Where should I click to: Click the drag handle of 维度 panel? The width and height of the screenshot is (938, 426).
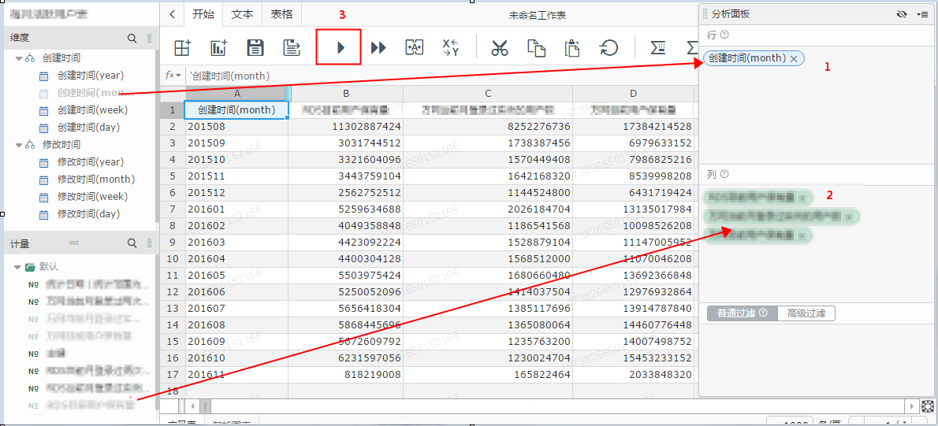pos(150,39)
